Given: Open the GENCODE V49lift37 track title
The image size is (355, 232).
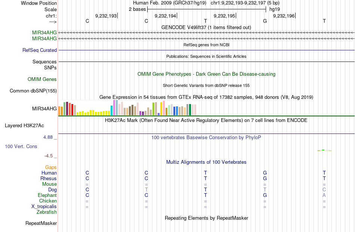Looking at the screenshot, I should (206, 27).
